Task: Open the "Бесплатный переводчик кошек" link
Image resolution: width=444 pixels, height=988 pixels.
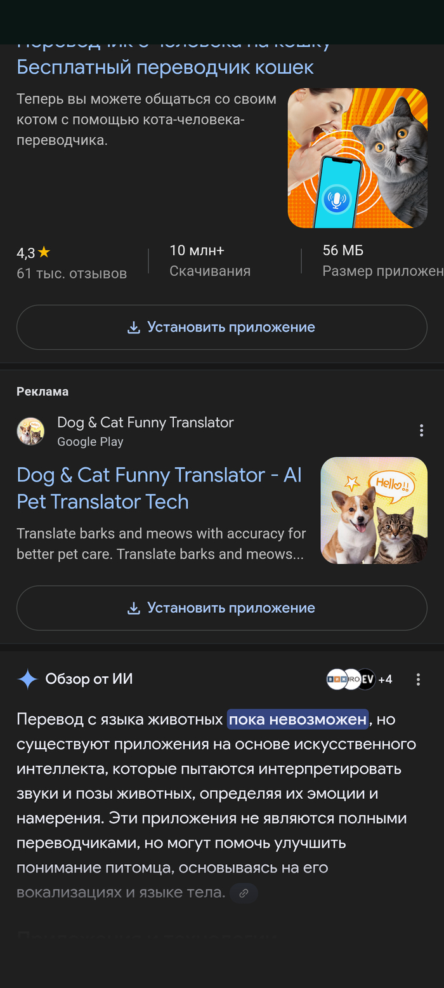Action: [166, 67]
